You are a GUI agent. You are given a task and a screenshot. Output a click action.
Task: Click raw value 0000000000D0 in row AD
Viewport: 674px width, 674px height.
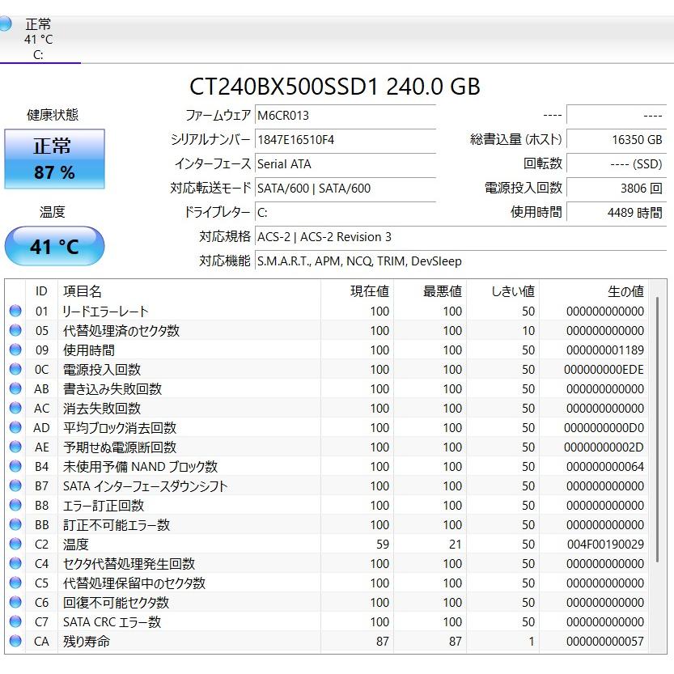[604, 428]
